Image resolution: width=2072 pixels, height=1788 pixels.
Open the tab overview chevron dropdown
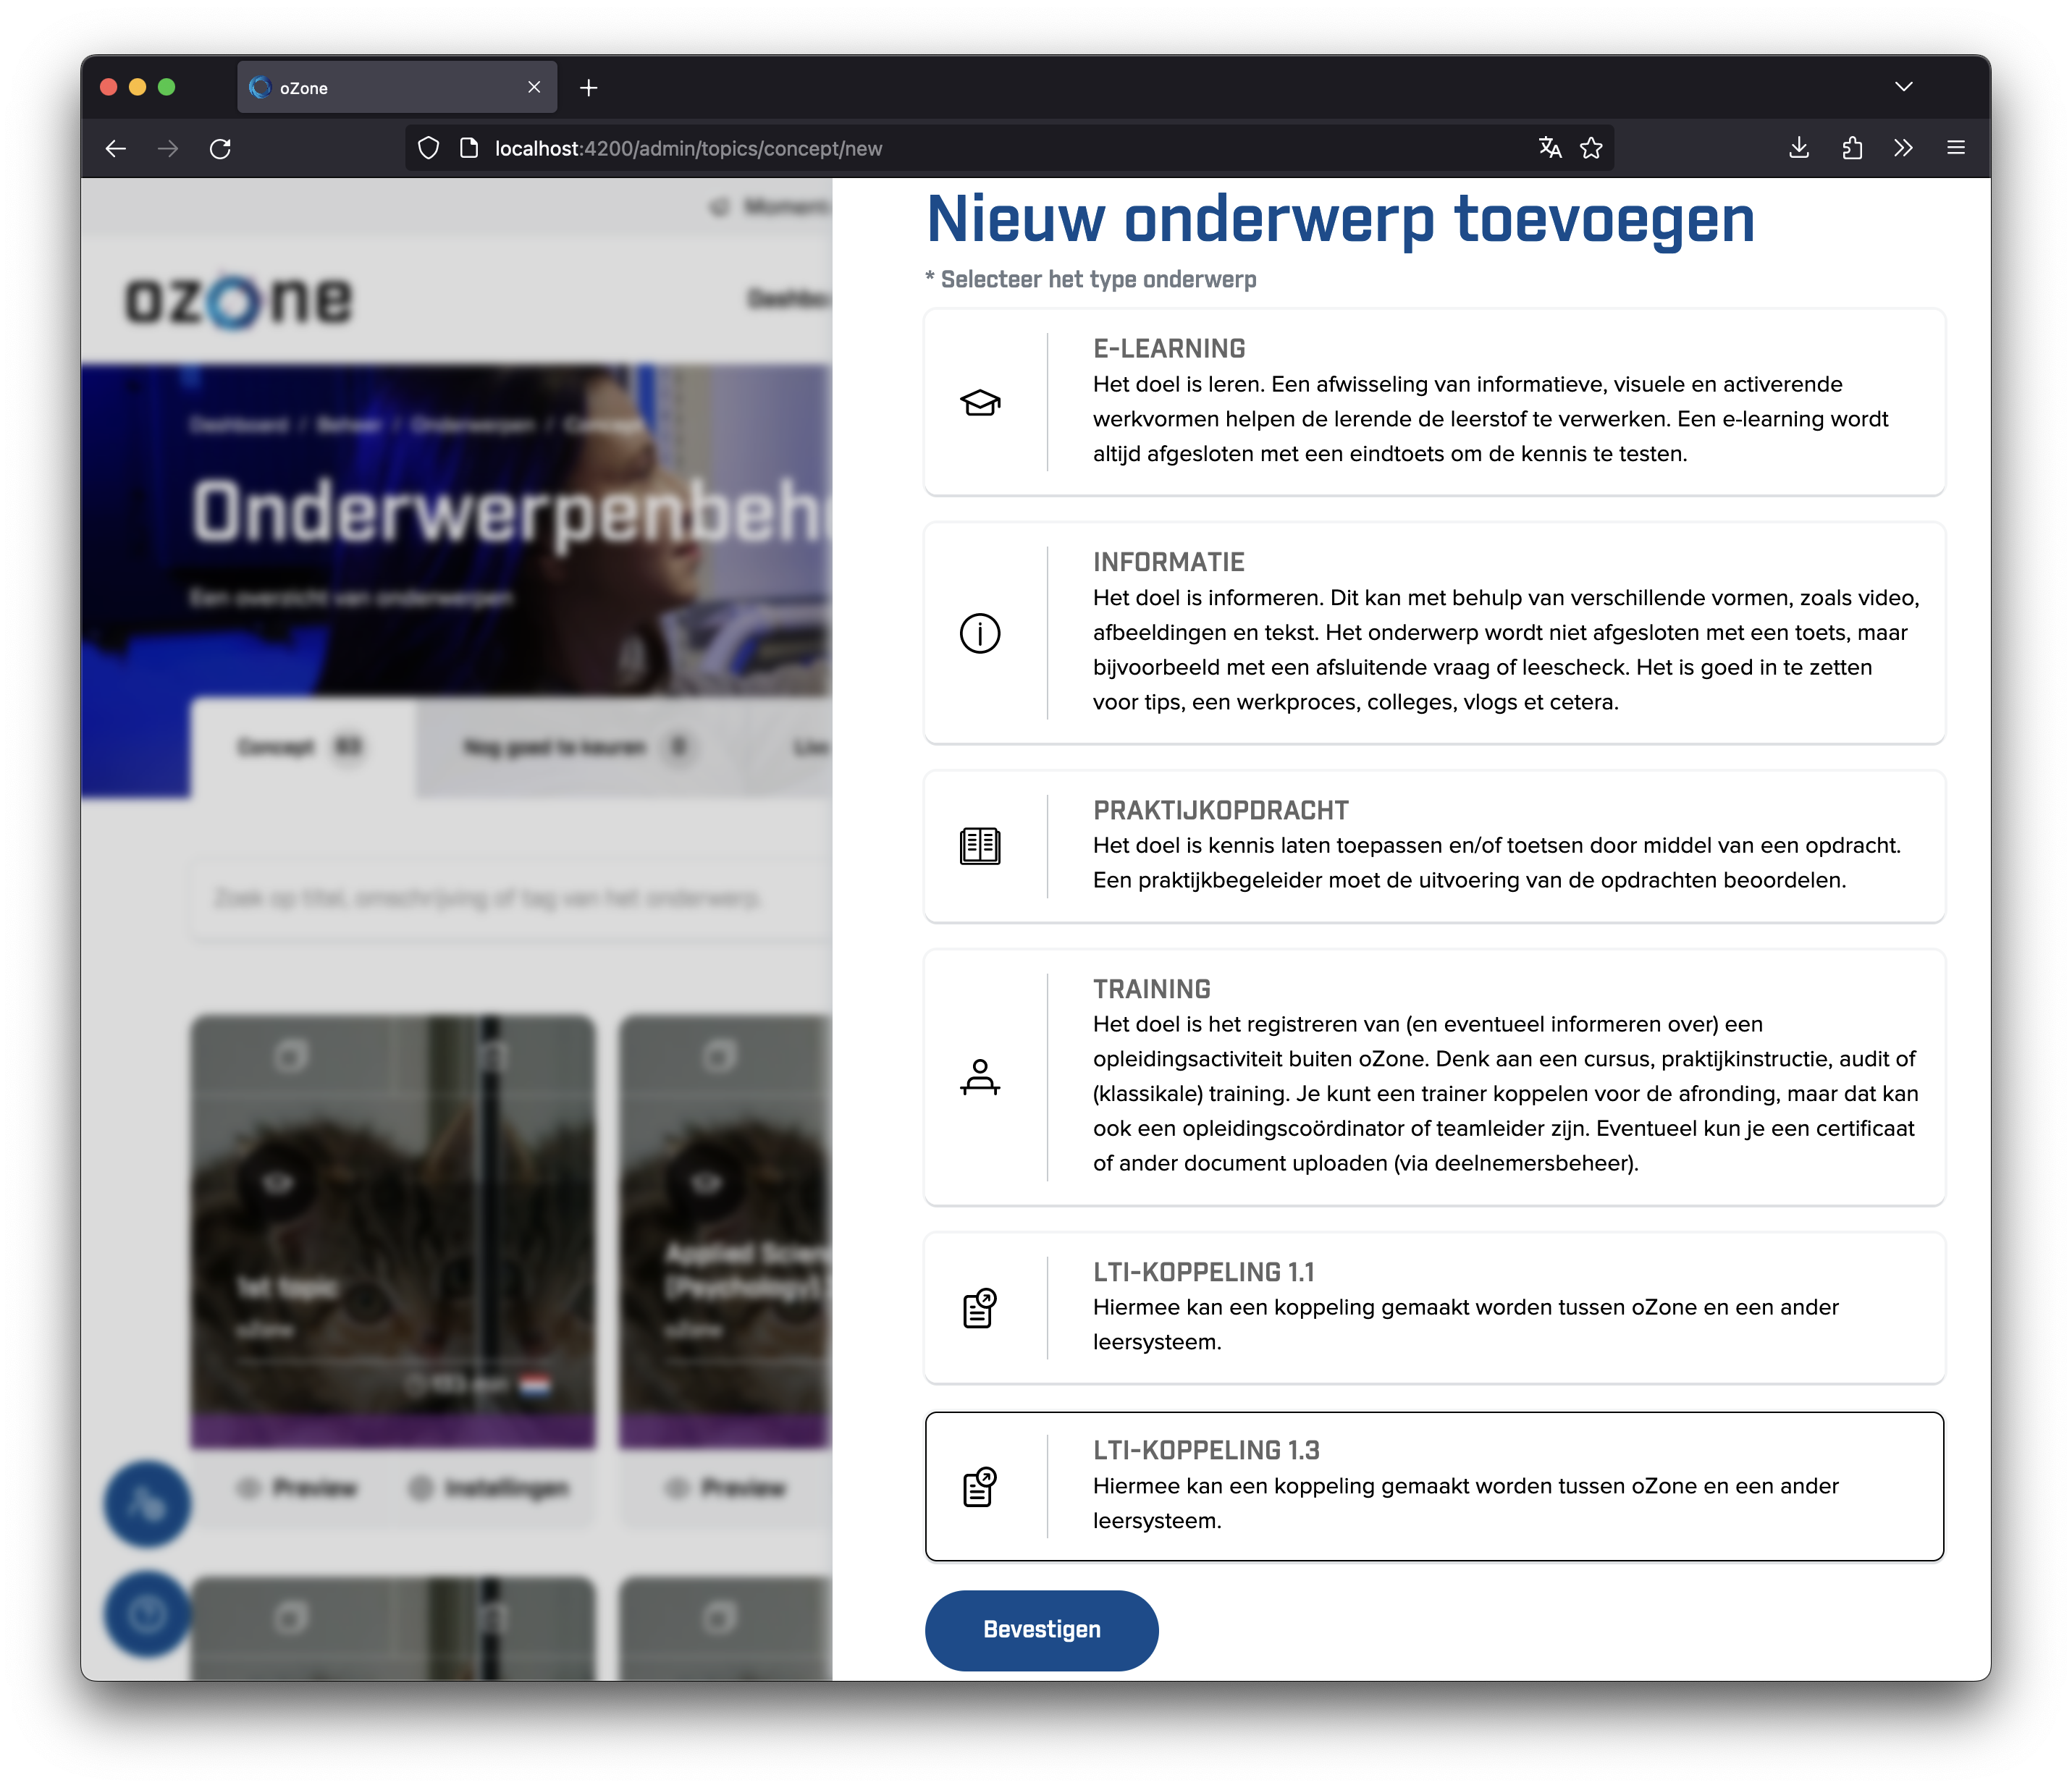1905,86
